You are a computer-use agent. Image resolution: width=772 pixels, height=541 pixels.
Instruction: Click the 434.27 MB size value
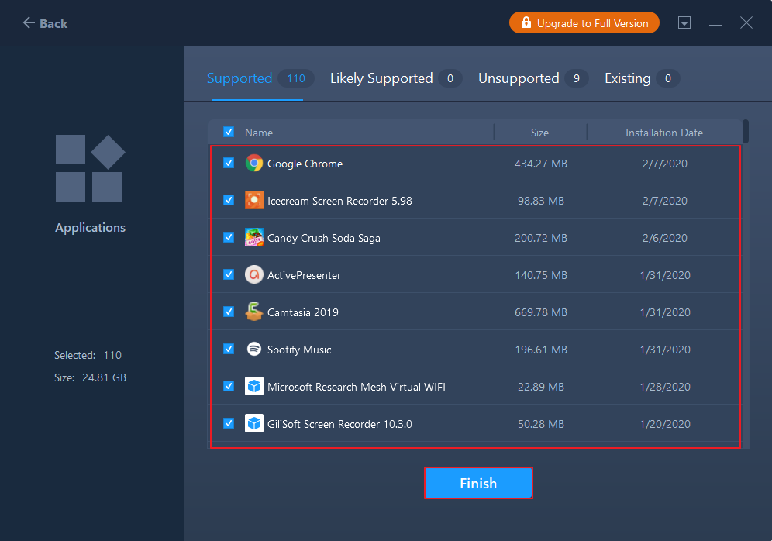pos(541,164)
